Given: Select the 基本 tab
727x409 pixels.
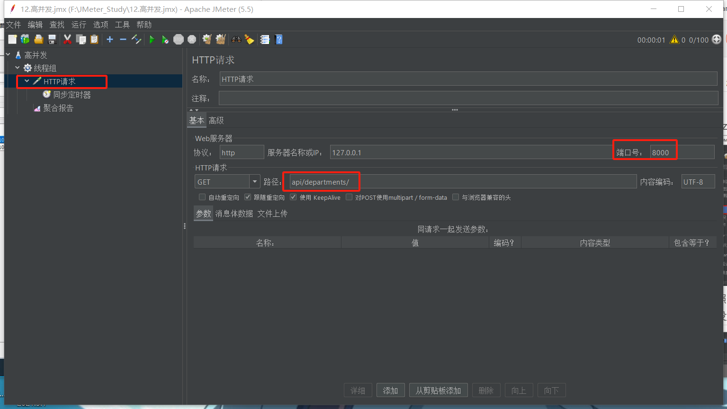Looking at the screenshot, I should click(x=197, y=120).
